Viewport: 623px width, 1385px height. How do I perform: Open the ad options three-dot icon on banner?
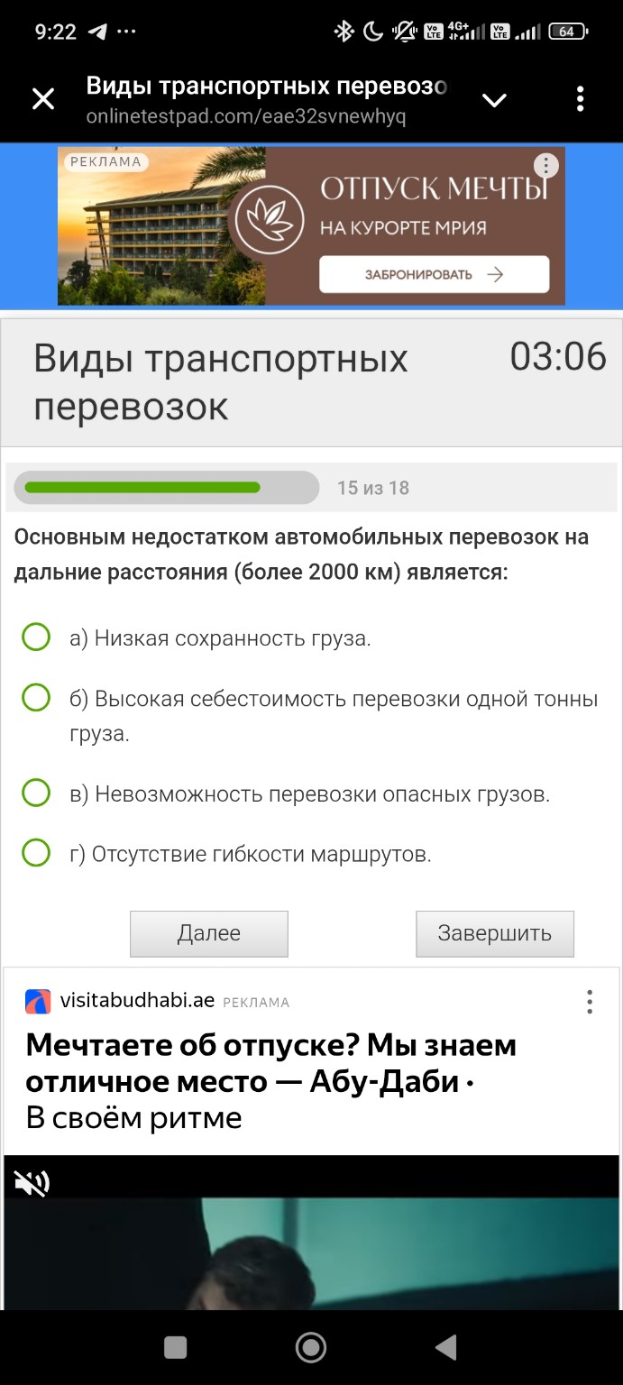coord(545,165)
